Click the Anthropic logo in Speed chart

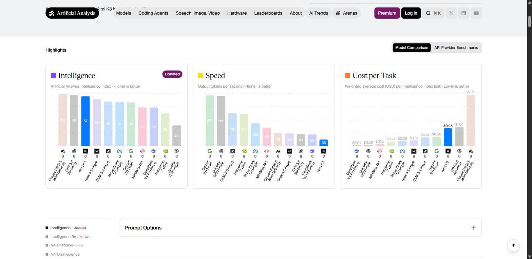click(278, 151)
